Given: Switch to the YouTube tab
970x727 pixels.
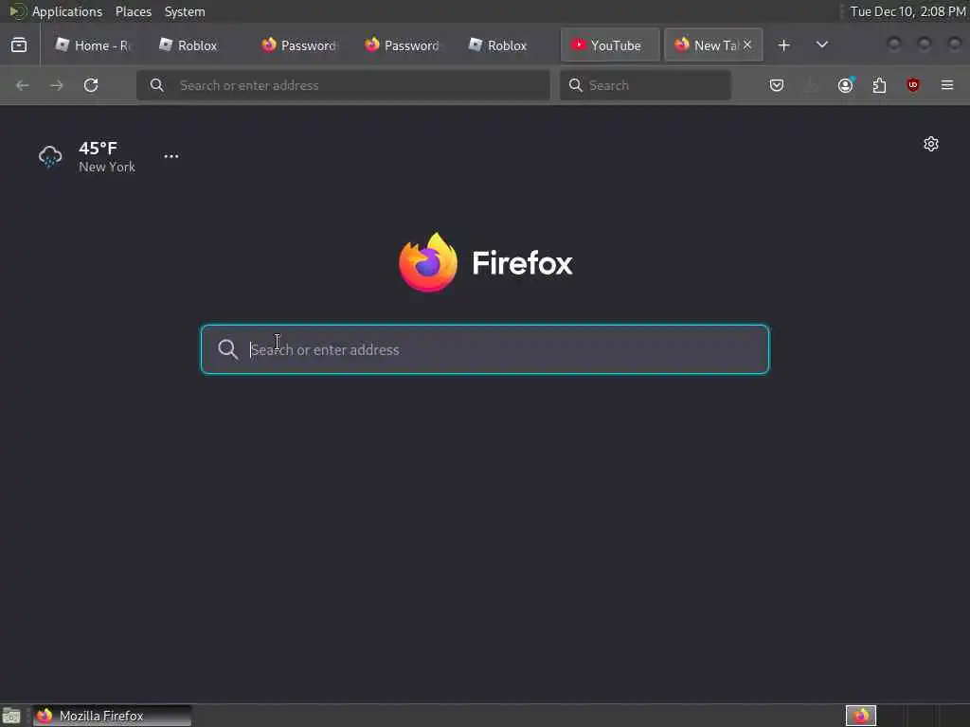Looking at the screenshot, I should pos(610,45).
